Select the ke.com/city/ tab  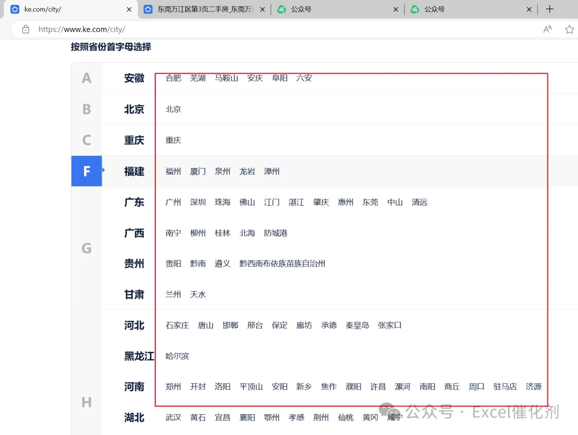(x=71, y=9)
